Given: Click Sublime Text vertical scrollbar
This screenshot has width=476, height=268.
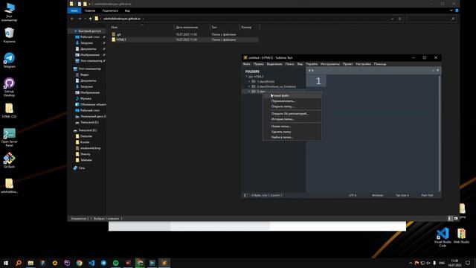Looking at the screenshot, I should [x=440, y=133].
